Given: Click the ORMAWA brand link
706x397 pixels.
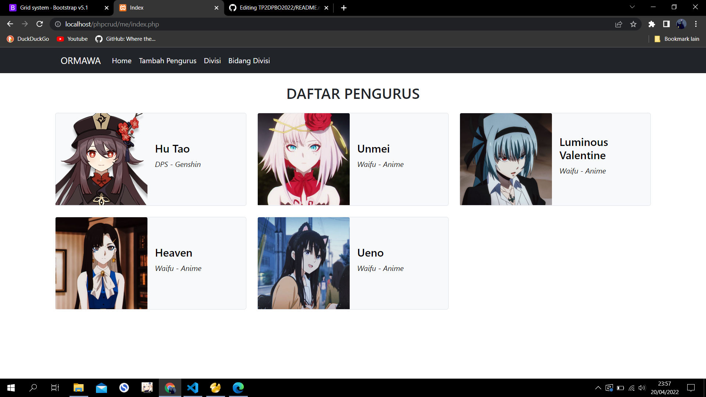Looking at the screenshot, I should [x=81, y=61].
